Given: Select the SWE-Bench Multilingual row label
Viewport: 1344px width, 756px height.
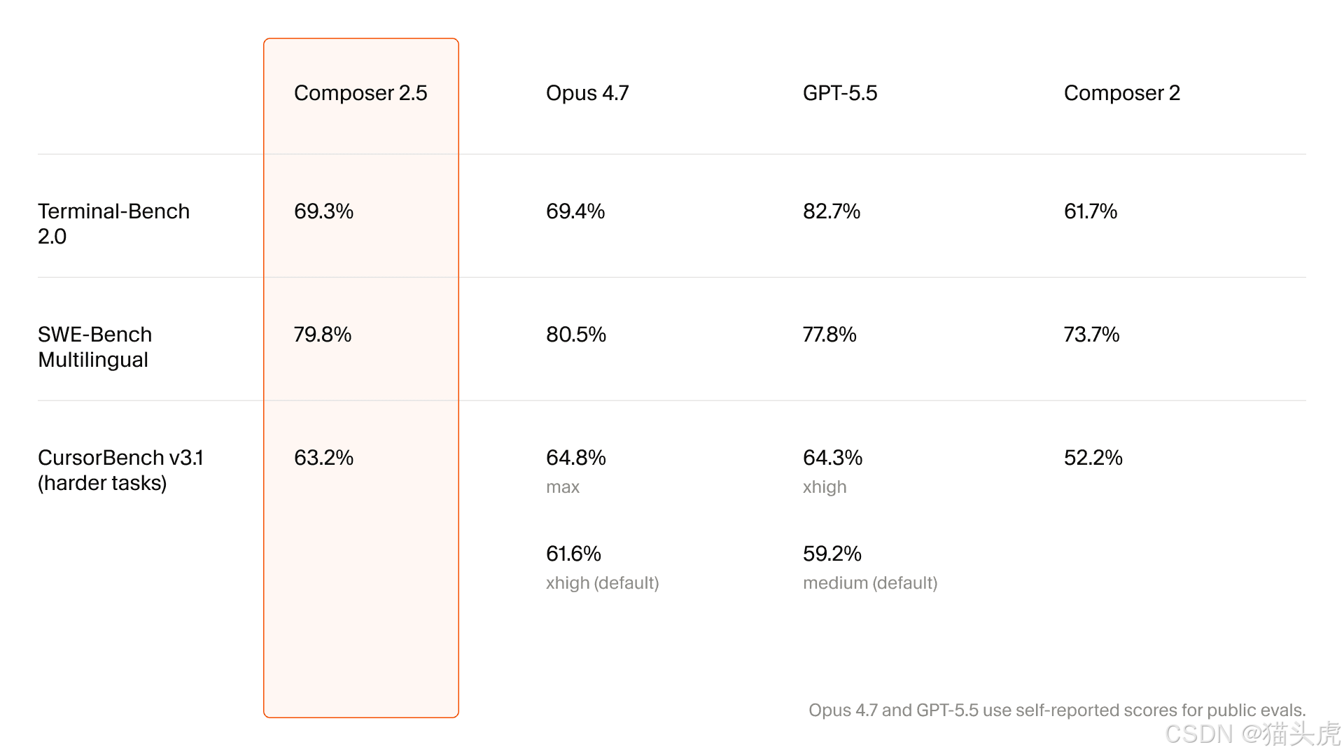Looking at the screenshot, I should pos(95,347).
